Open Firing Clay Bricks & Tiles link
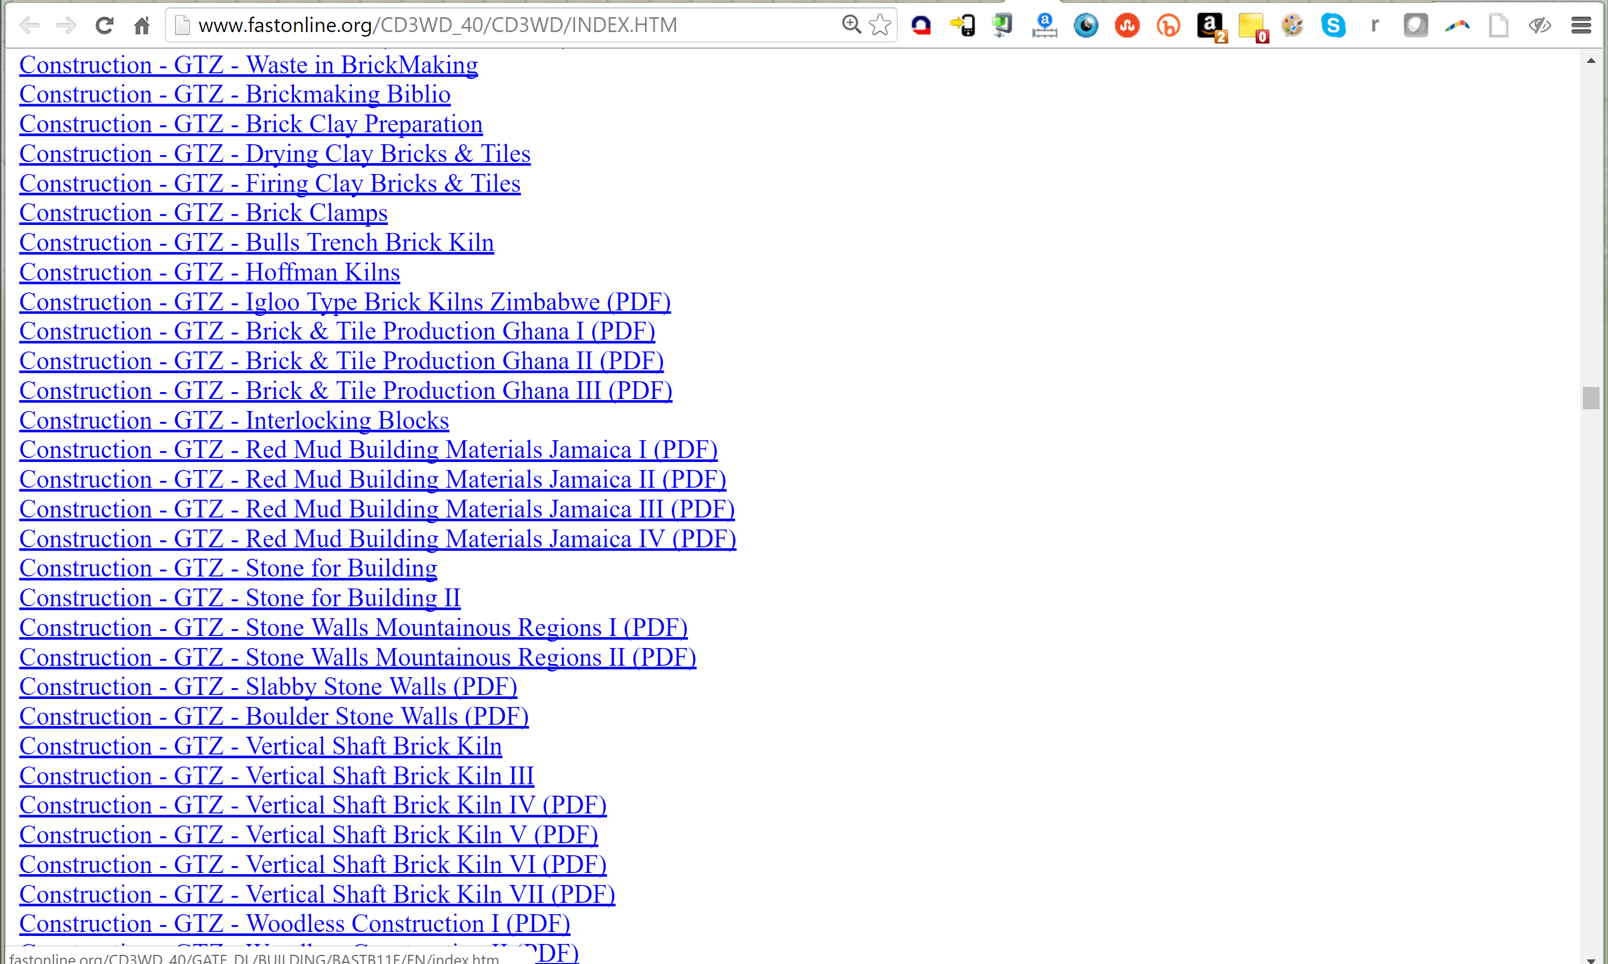The height and width of the screenshot is (964, 1608). (x=270, y=183)
